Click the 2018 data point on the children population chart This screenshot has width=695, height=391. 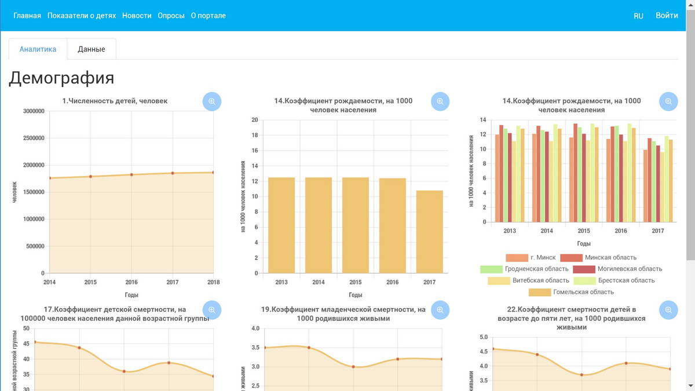point(213,173)
